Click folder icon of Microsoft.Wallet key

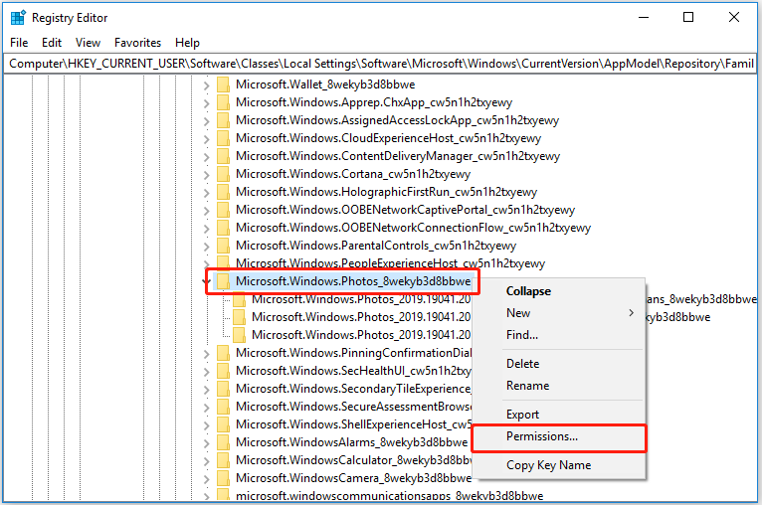tap(223, 84)
